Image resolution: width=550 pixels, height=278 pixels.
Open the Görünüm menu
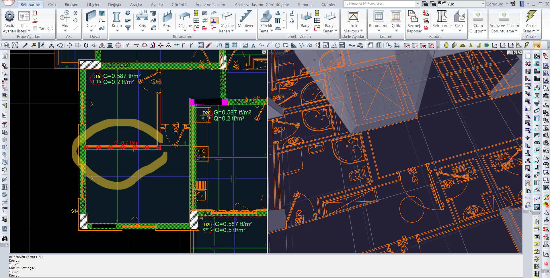pos(497,4)
